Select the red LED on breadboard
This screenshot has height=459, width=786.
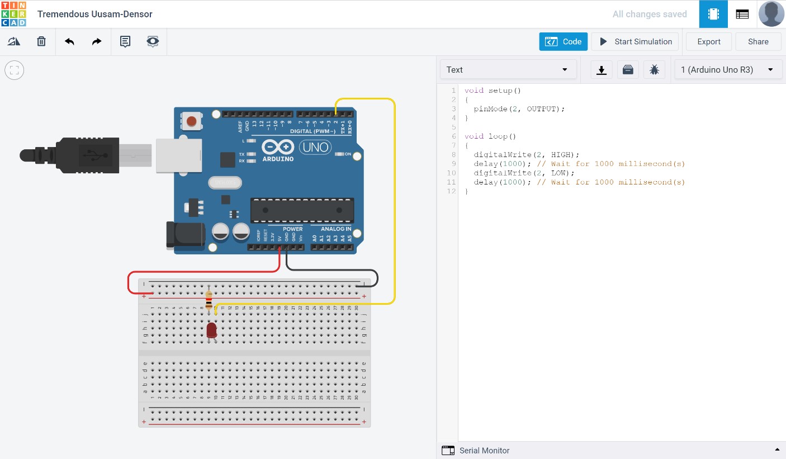tap(211, 331)
